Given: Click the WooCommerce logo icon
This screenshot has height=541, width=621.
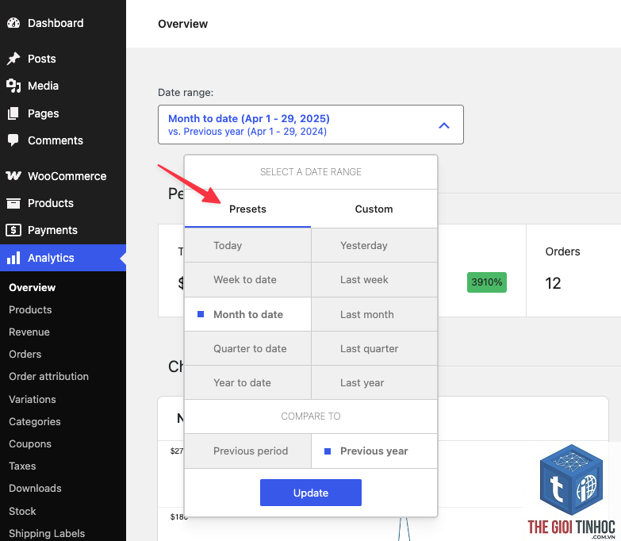Looking at the screenshot, I should (13, 176).
